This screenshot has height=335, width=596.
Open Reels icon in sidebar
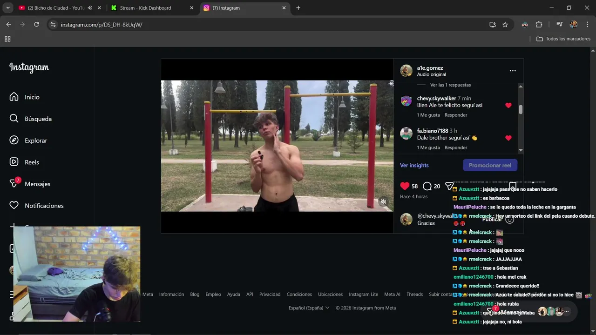pos(14,162)
